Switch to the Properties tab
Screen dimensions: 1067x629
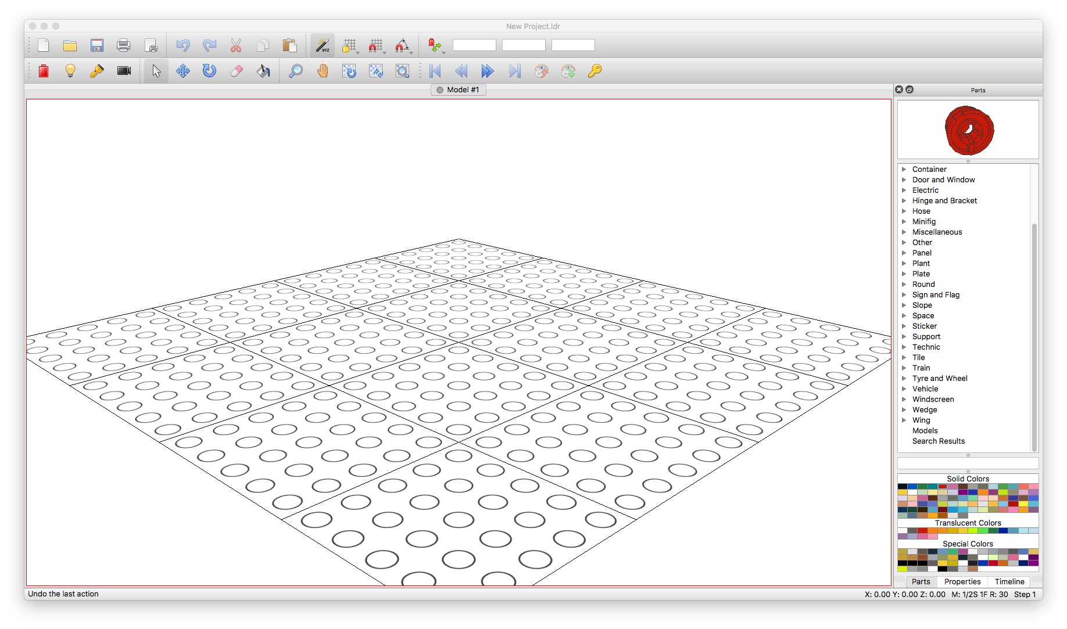[962, 581]
